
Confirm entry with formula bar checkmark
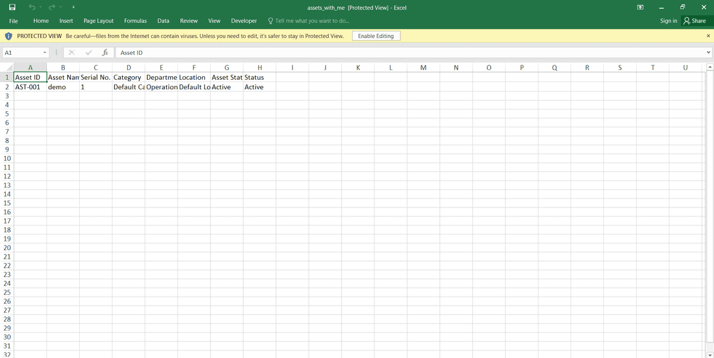pos(89,52)
